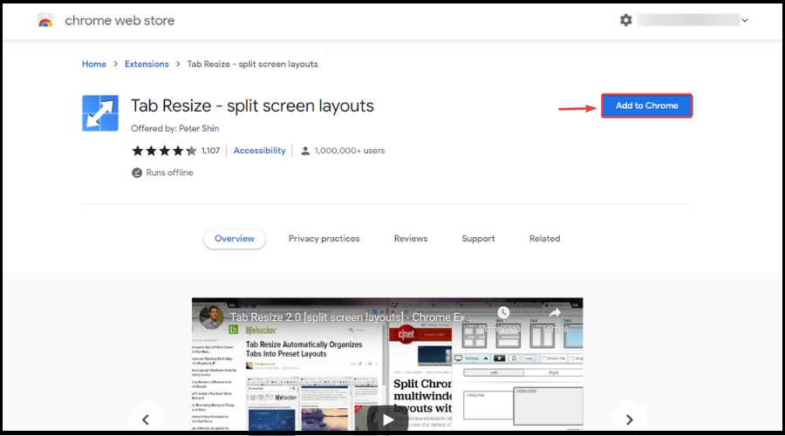Click the star rating icons
The width and height of the screenshot is (785, 436).
tap(164, 151)
